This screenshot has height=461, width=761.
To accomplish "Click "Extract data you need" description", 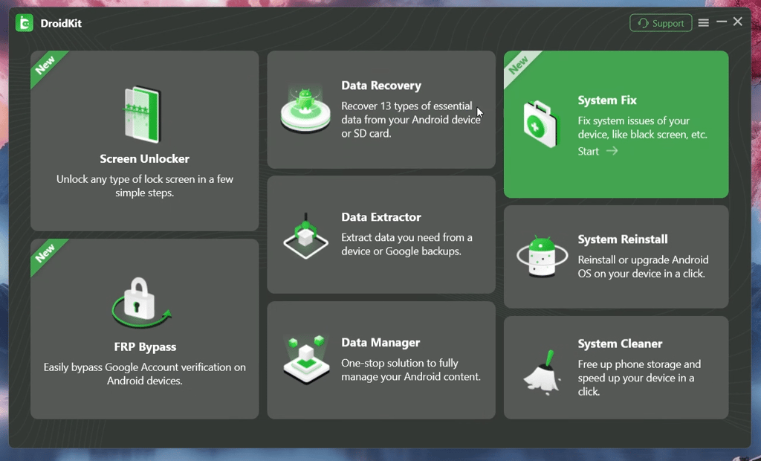I will click(x=407, y=245).
